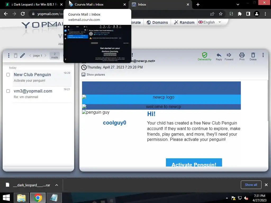Click the Chrome taskbar icon

pos(38,198)
